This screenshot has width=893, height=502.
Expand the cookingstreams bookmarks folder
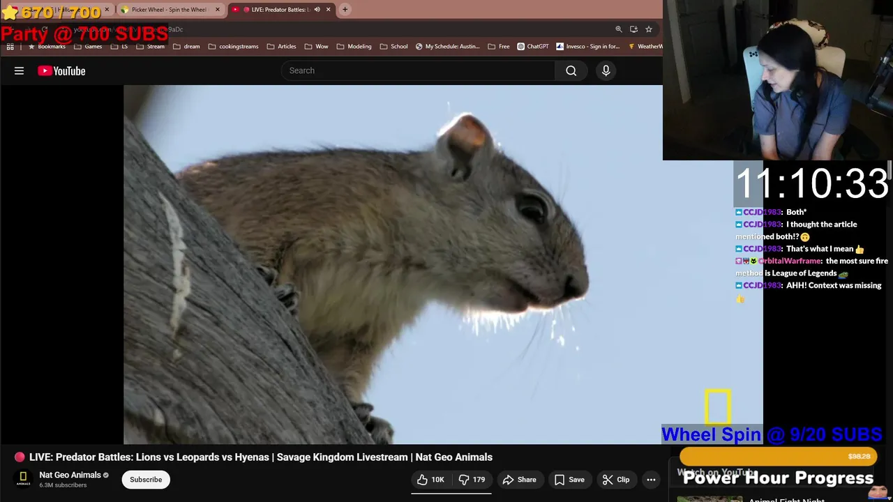[233, 47]
